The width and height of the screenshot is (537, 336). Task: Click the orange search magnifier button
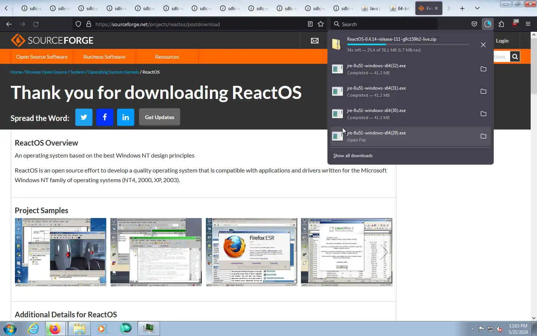click(x=515, y=57)
